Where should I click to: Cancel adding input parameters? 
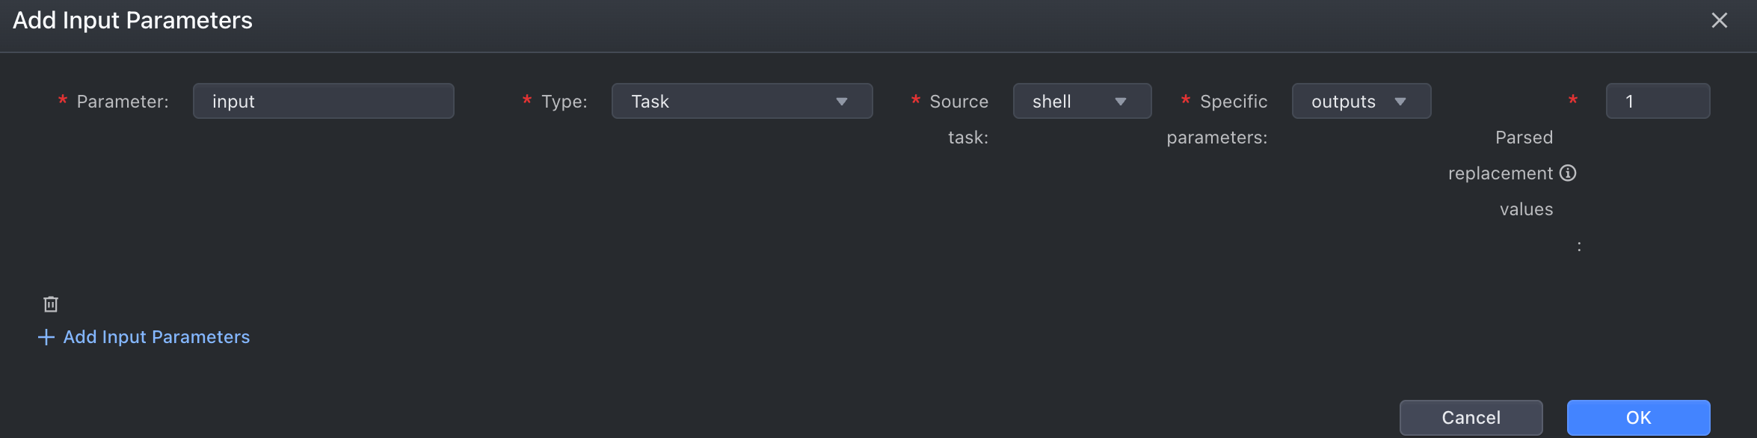(1471, 417)
